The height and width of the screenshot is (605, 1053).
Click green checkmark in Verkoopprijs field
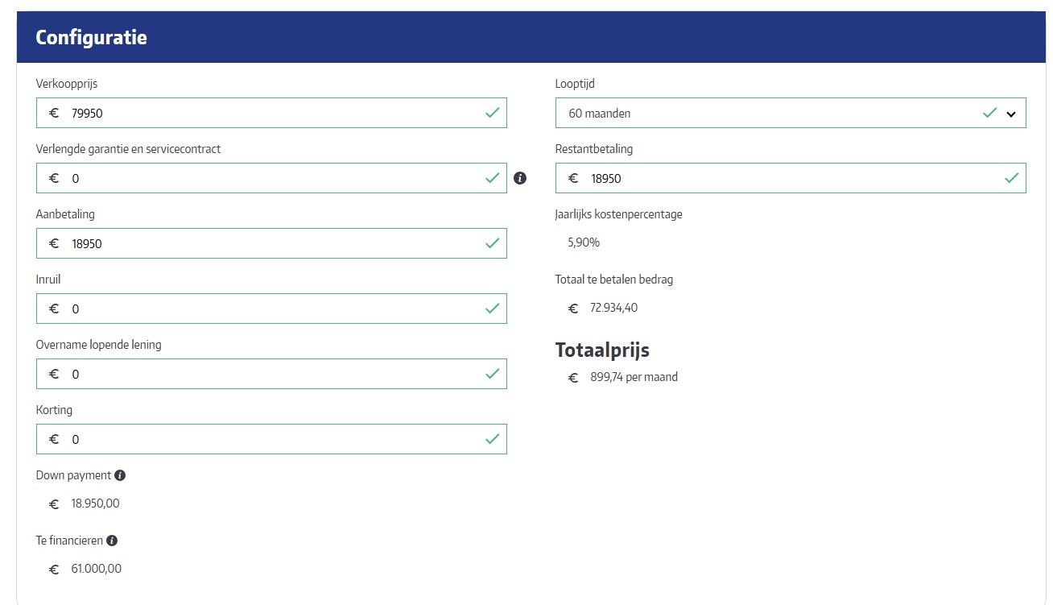[x=492, y=113]
